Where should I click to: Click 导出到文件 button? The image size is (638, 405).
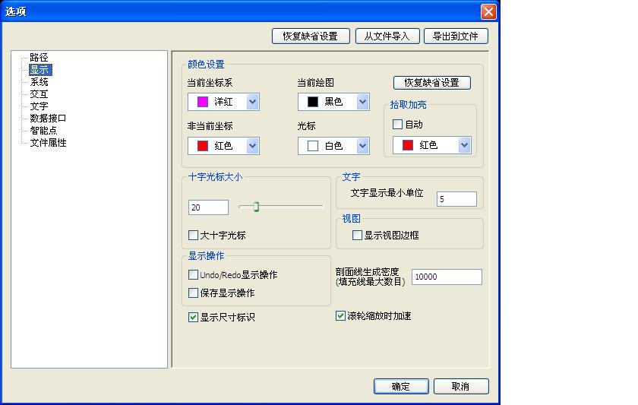coord(456,36)
